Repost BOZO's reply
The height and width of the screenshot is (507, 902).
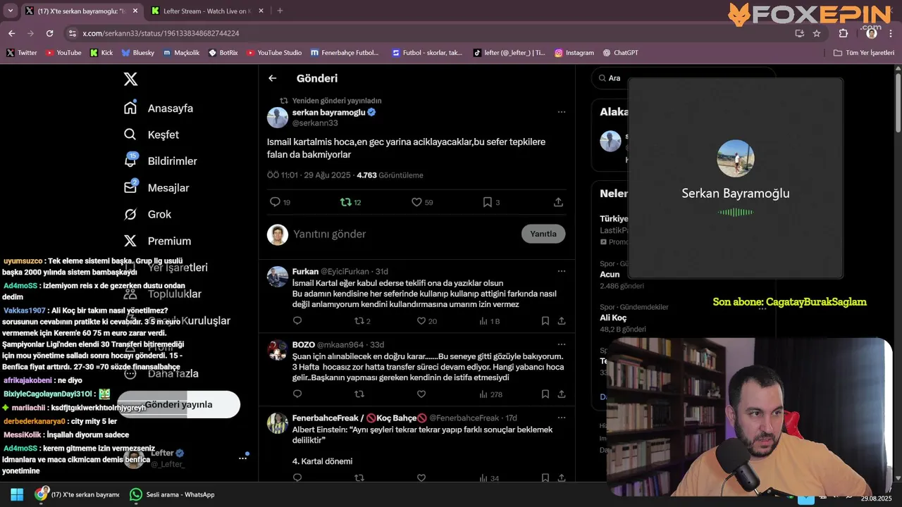point(359,394)
